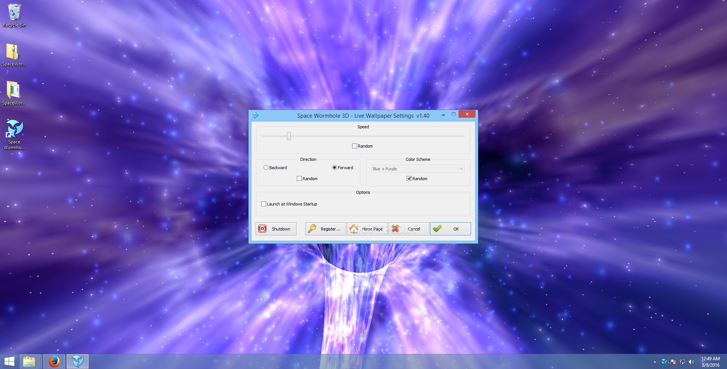The image size is (727, 369).
Task: Open the network tray icon
Action: coord(682,362)
